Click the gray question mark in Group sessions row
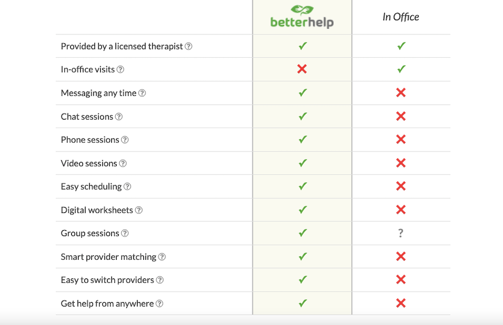The width and height of the screenshot is (503, 325). coord(401,233)
